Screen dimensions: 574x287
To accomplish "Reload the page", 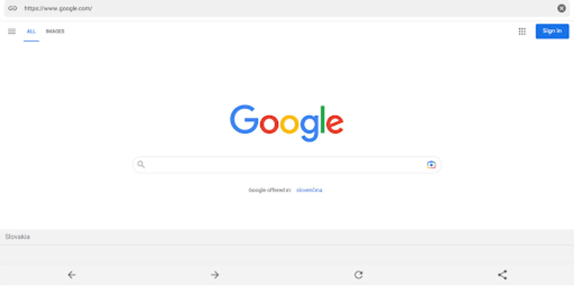I will click(x=359, y=275).
